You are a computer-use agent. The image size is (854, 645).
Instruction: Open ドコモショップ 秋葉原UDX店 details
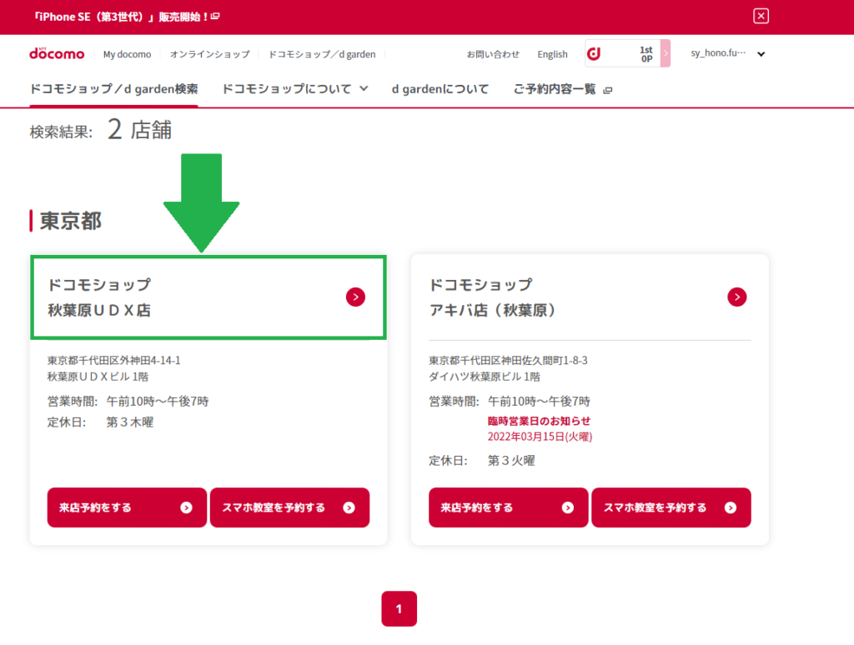[x=208, y=297]
